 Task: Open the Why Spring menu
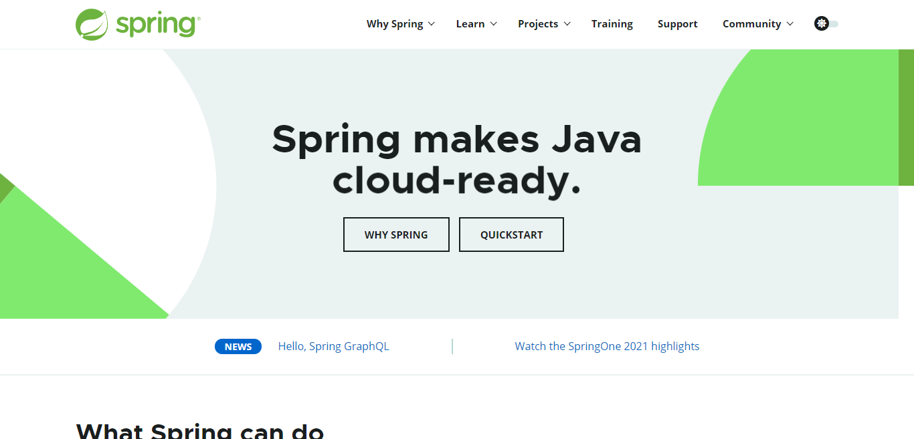[395, 24]
